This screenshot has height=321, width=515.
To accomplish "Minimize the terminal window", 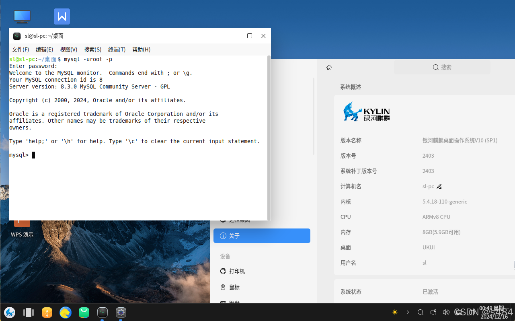I will [x=236, y=36].
